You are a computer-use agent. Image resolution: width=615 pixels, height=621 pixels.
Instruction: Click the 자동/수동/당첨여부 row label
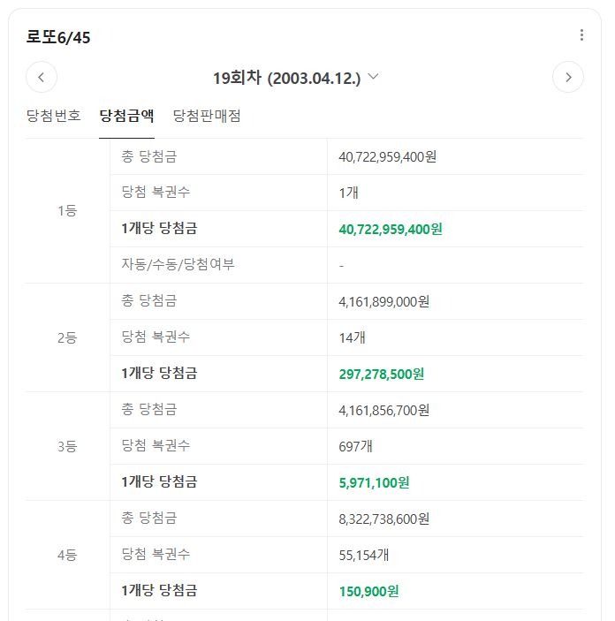tap(178, 264)
